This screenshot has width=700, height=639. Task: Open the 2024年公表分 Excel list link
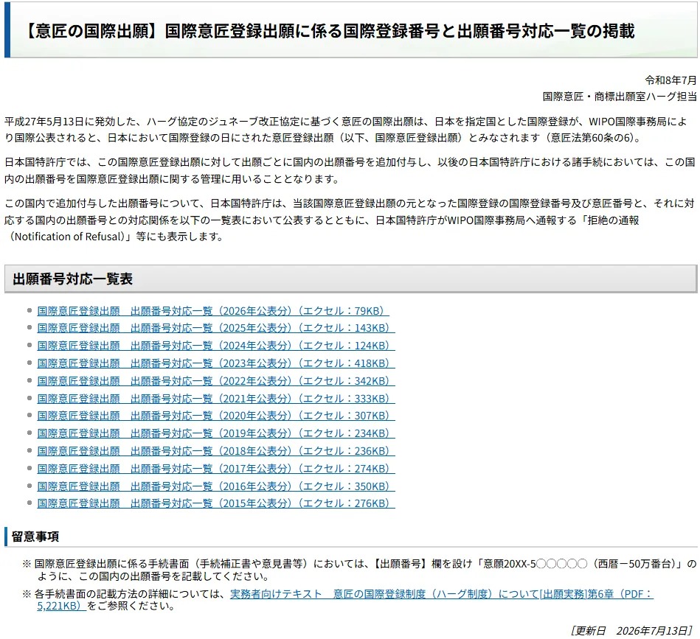216,346
